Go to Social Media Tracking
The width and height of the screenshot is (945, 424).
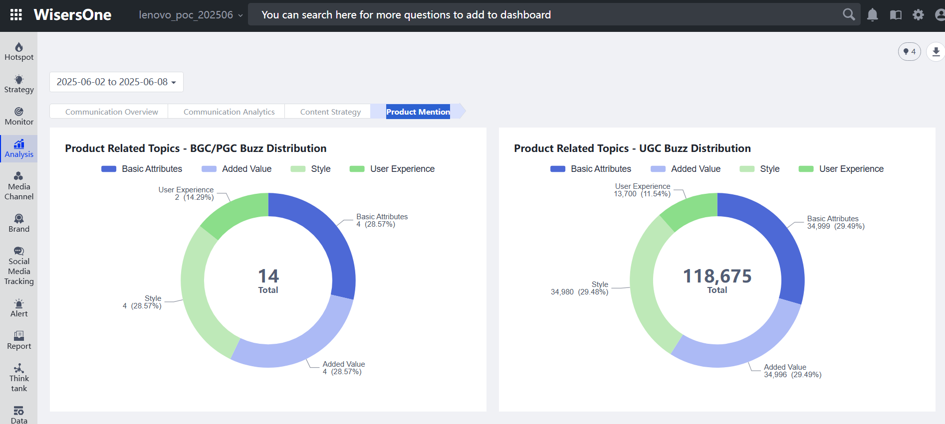19,266
